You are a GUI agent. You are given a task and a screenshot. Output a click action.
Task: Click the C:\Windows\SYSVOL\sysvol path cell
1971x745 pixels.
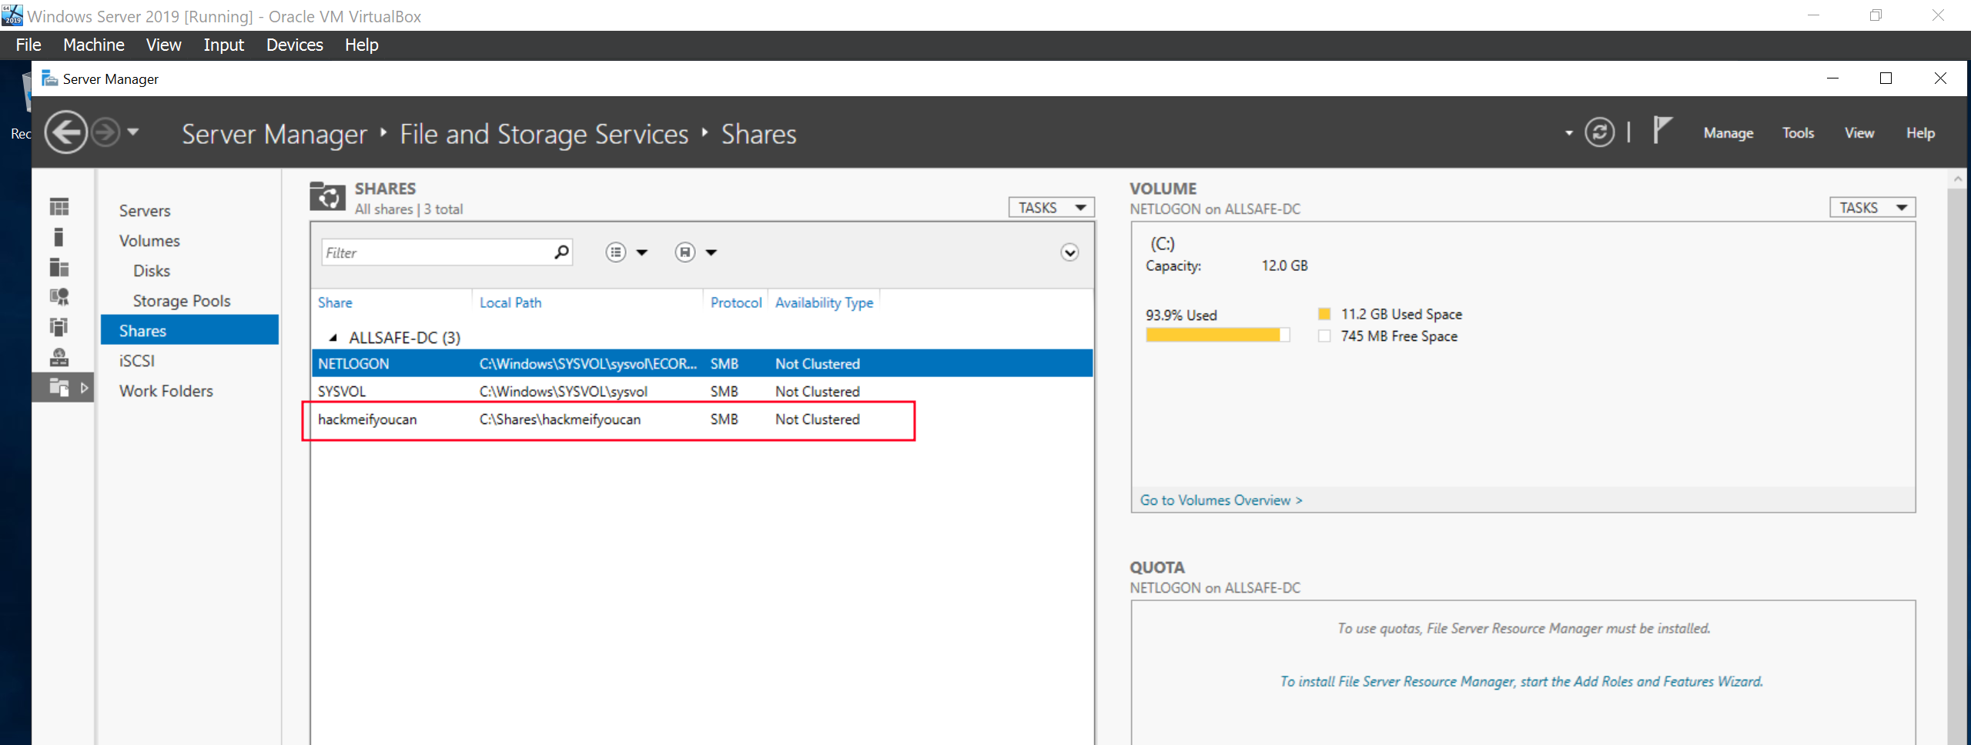(563, 391)
